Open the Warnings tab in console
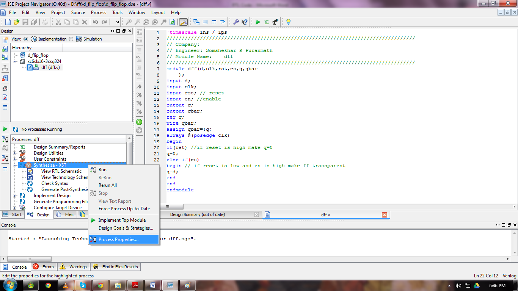 pyautogui.click(x=74, y=267)
